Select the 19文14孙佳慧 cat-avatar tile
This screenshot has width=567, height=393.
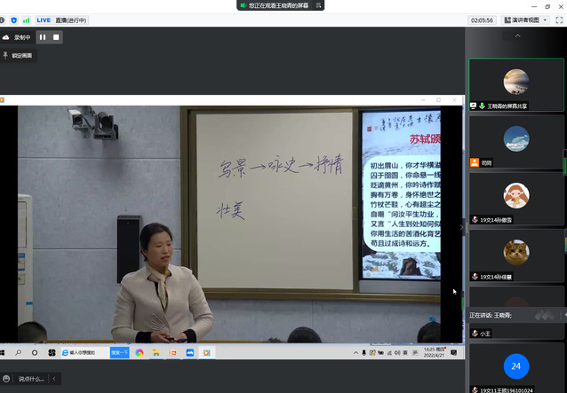click(x=516, y=255)
